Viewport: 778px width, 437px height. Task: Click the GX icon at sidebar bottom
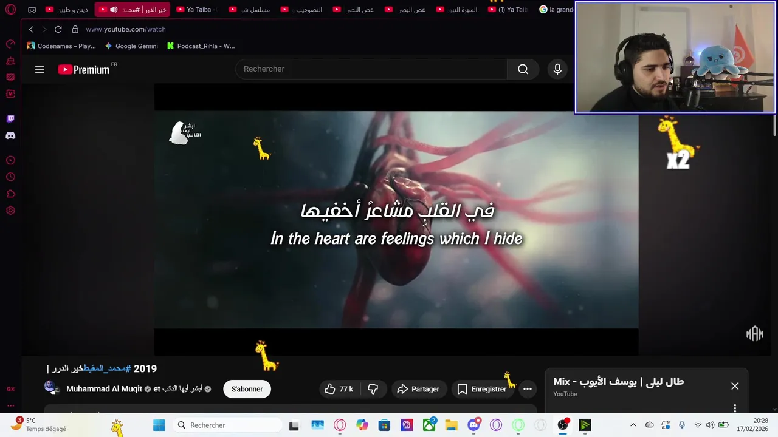pos(10,389)
